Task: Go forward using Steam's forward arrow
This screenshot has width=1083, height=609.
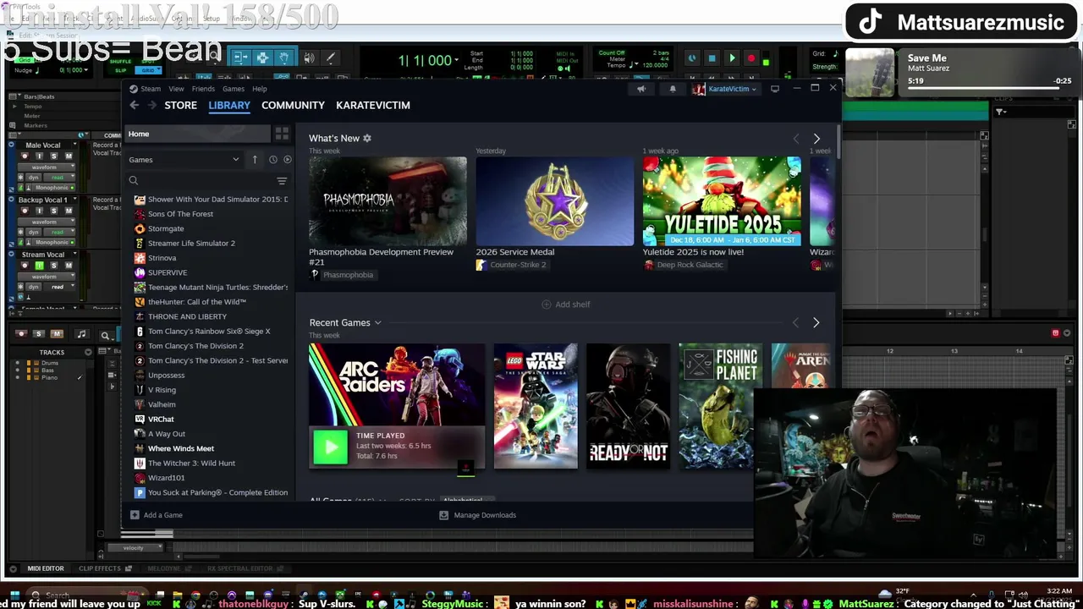Action: [151, 105]
